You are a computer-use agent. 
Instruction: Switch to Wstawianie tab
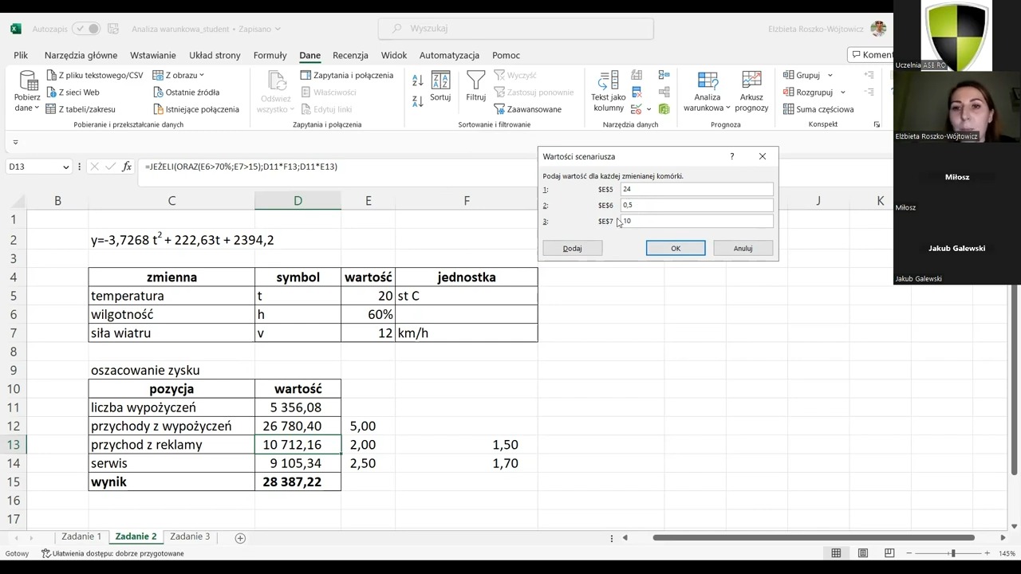[153, 55]
